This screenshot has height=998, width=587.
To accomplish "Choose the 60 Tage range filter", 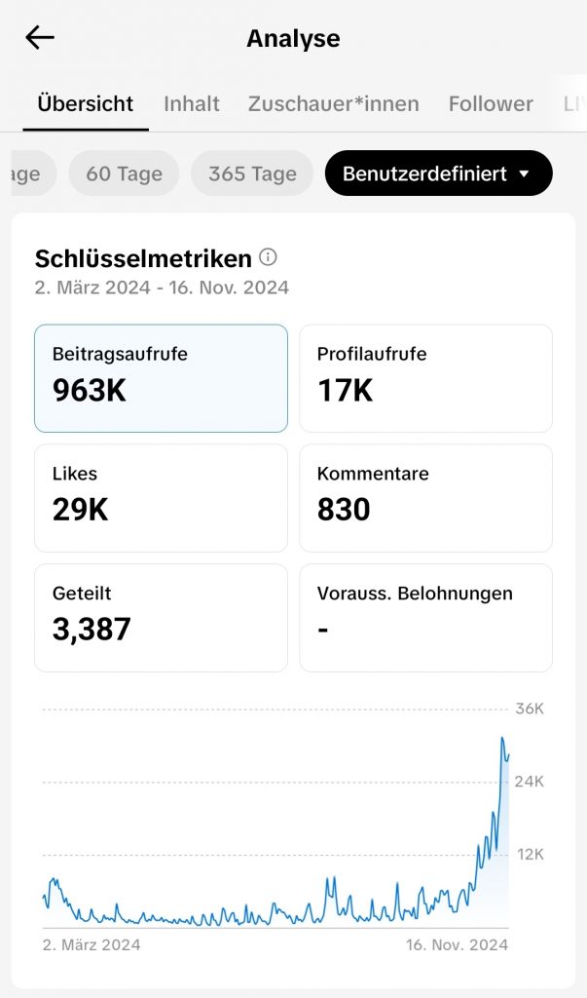I will [x=124, y=173].
